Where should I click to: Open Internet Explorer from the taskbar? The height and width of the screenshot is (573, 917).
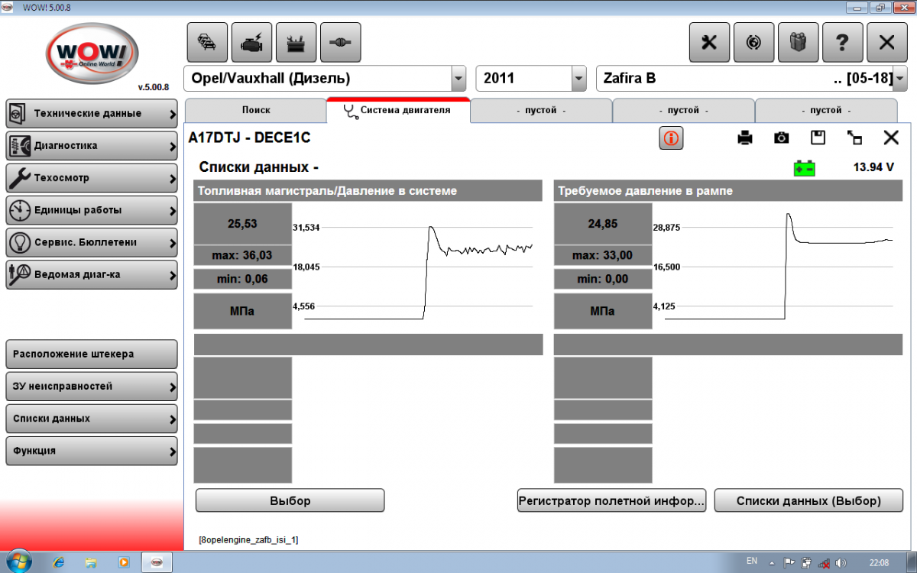point(58,562)
